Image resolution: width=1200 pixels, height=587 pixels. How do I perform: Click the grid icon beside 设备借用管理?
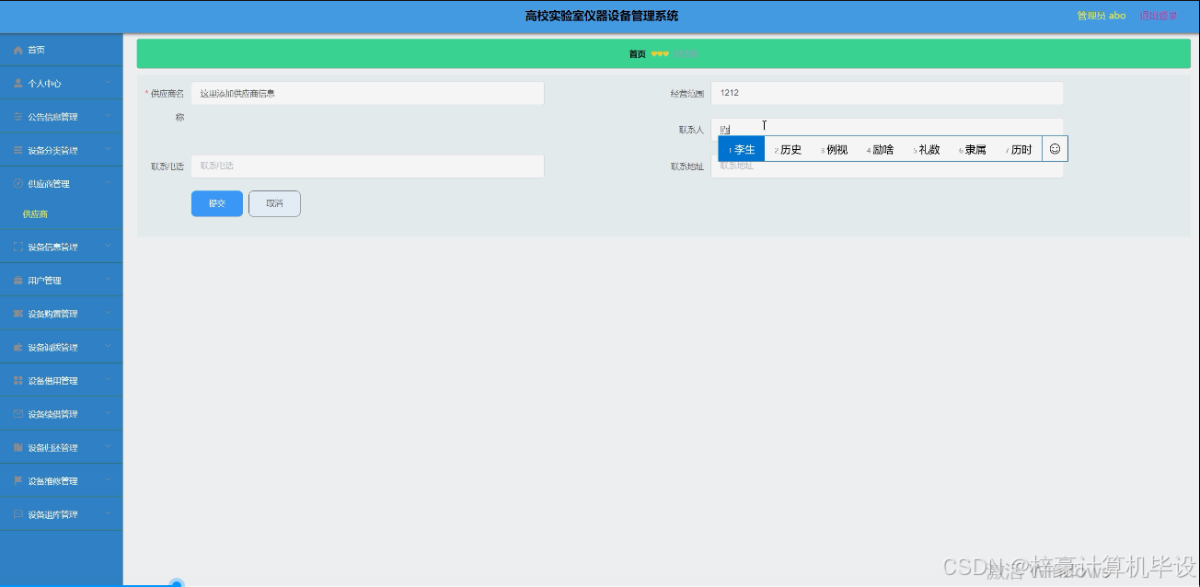click(x=17, y=380)
